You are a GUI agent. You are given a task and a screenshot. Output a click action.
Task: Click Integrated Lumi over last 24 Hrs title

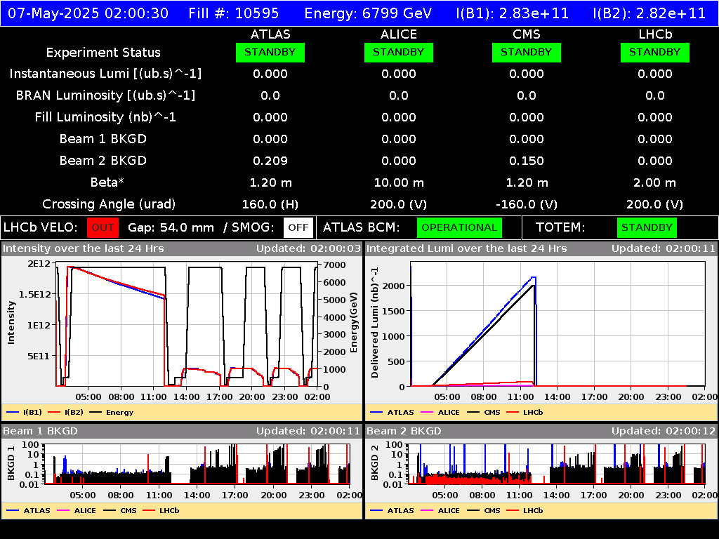467,249
